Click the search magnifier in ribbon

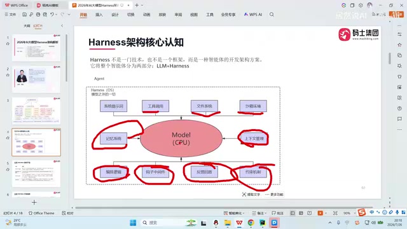pos(272,15)
